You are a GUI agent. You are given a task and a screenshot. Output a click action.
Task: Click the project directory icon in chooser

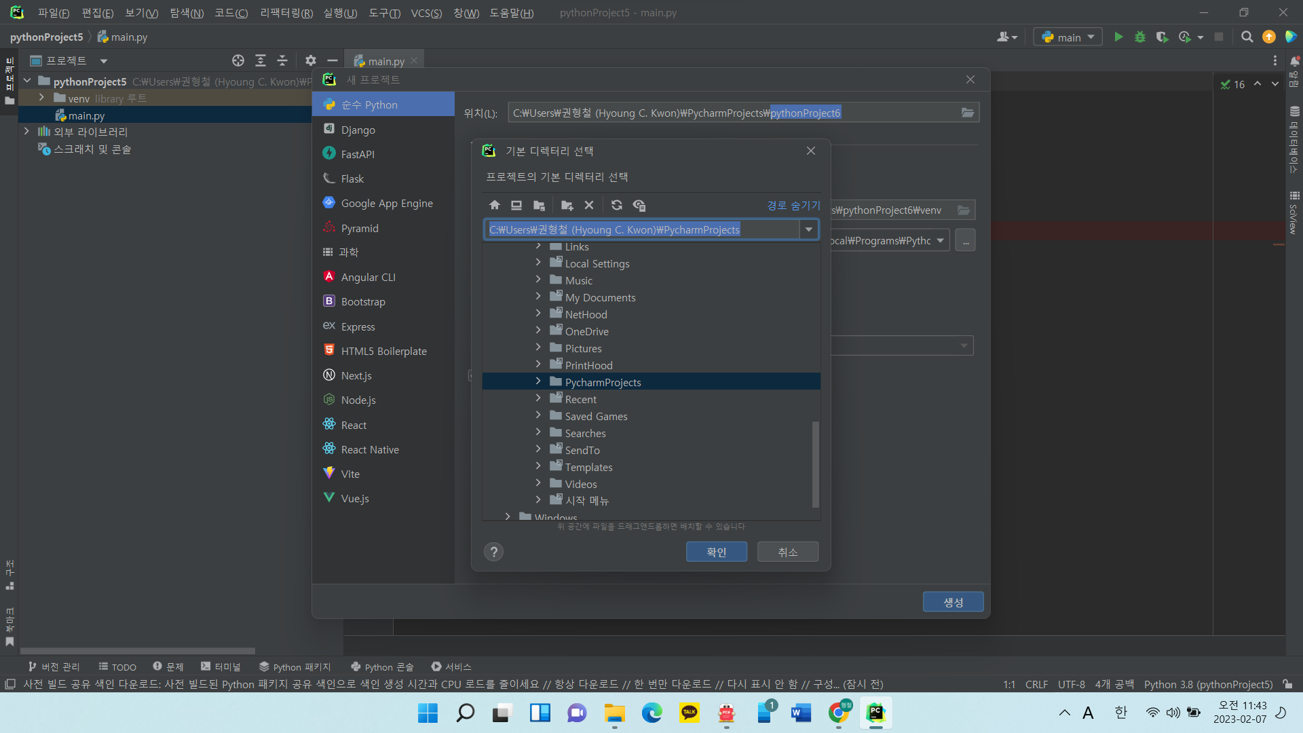click(540, 205)
